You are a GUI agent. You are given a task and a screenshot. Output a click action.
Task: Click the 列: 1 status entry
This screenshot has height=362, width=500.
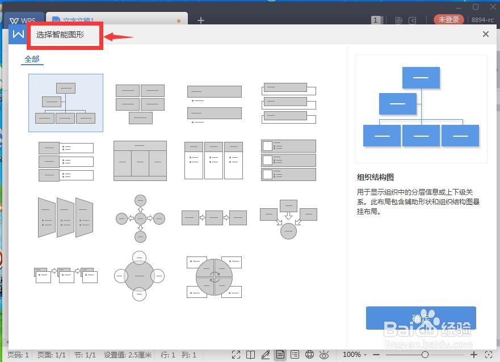[189, 355]
